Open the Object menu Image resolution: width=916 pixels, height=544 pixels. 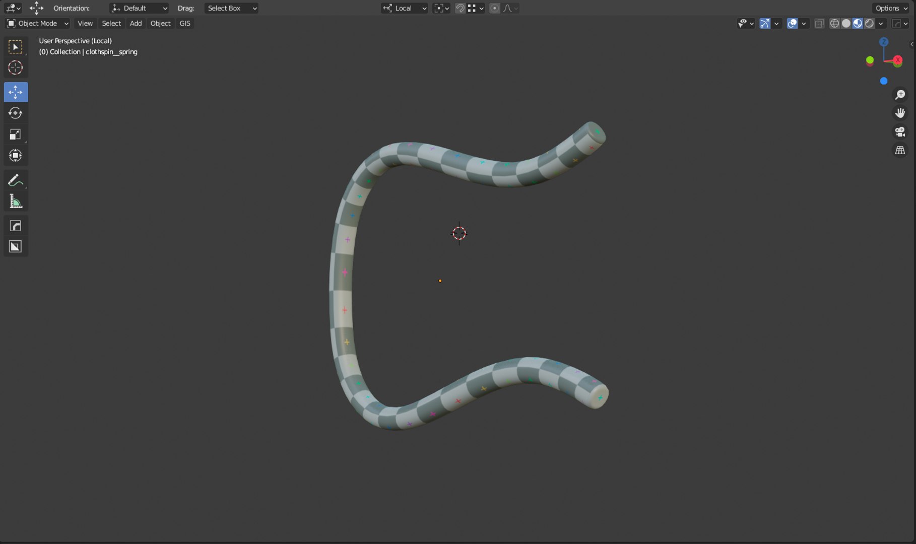(x=160, y=23)
